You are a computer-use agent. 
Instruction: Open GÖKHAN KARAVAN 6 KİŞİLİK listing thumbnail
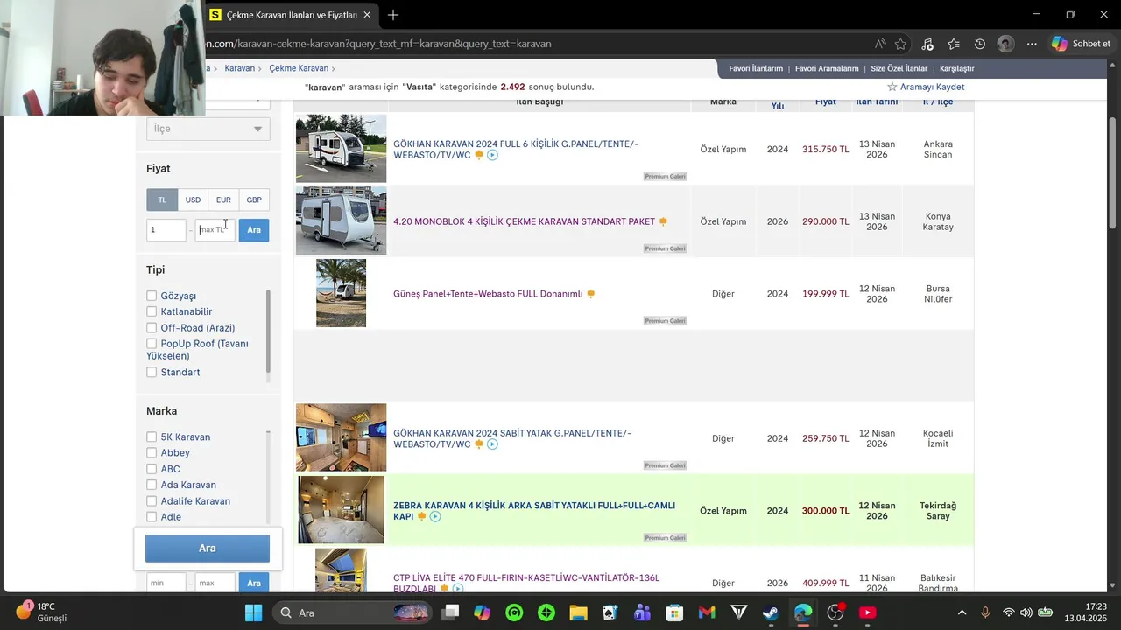(341, 149)
